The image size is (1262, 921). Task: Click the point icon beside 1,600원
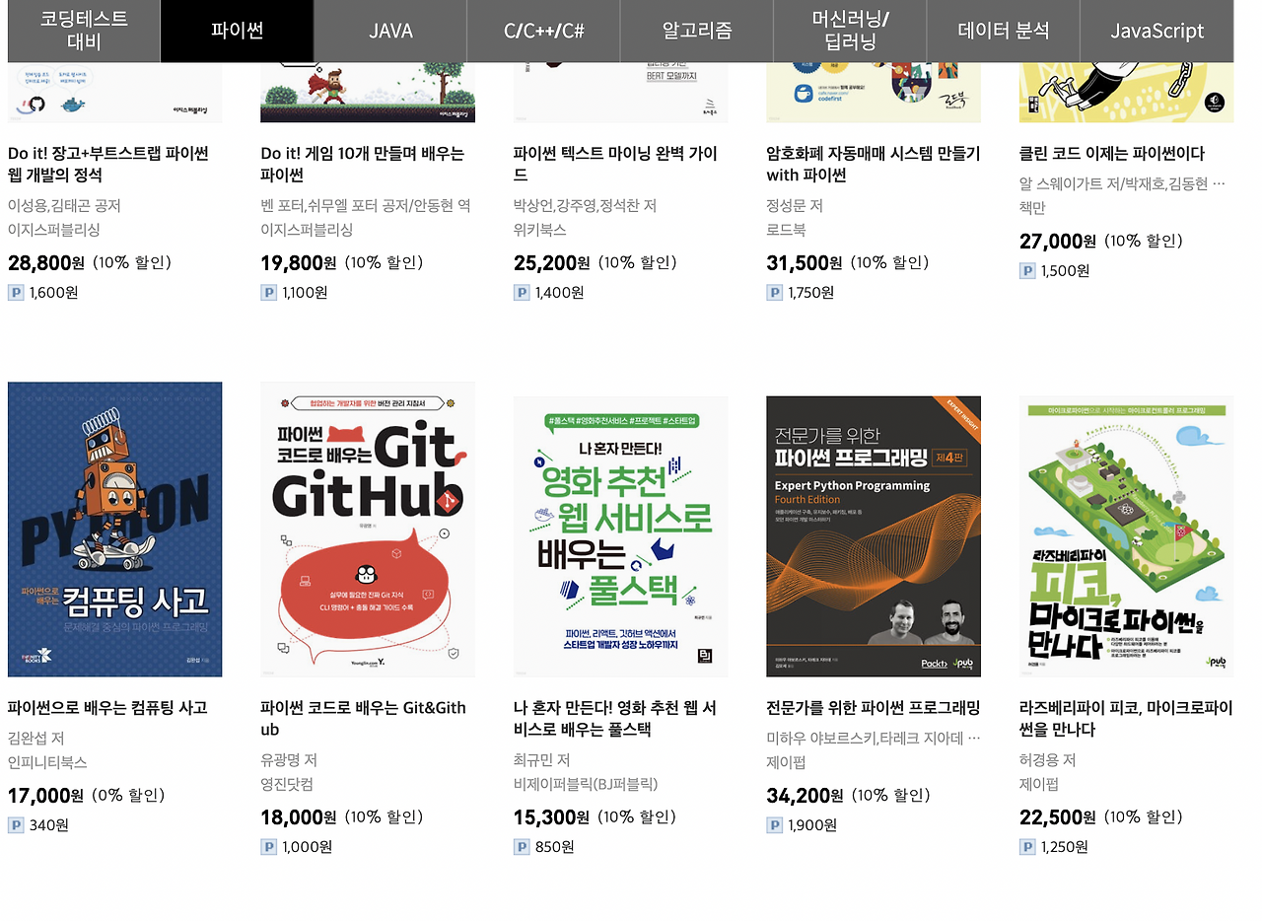coord(16,292)
